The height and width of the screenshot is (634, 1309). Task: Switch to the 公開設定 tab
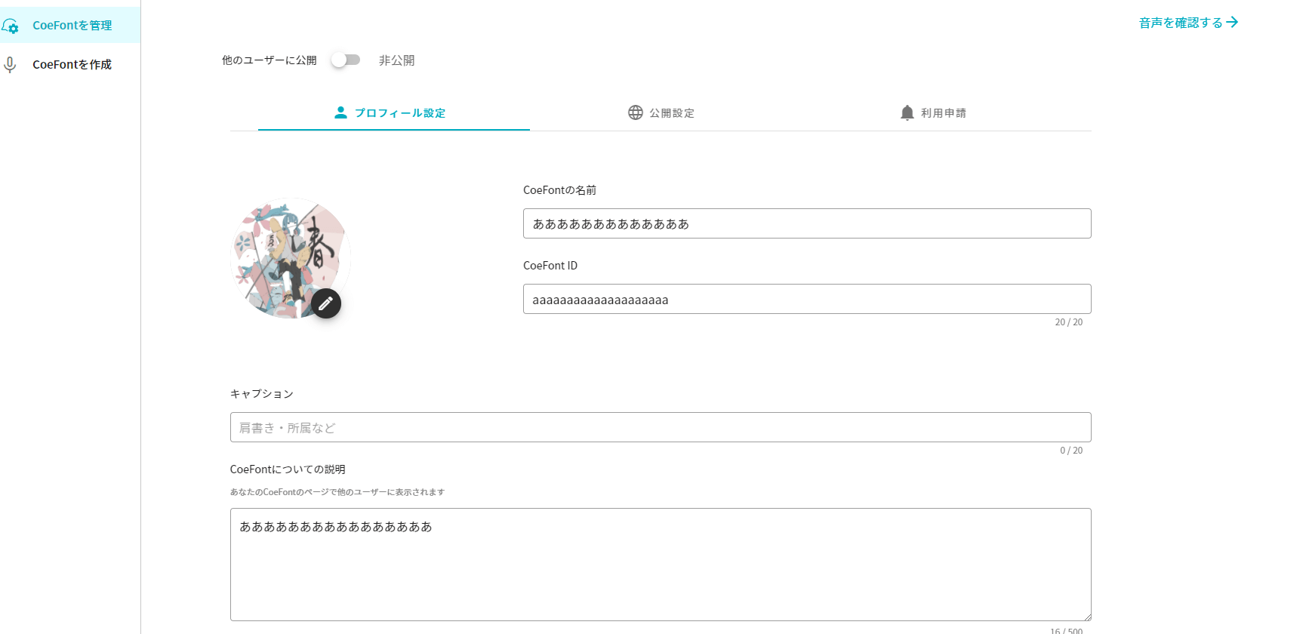662,112
